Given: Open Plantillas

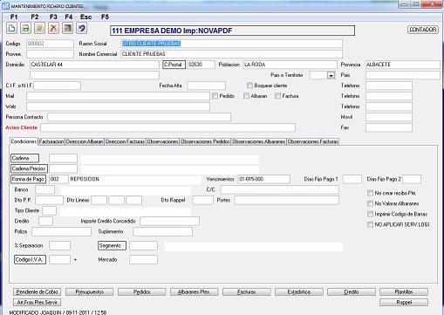Looking at the screenshot, I should (x=404, y=291).
